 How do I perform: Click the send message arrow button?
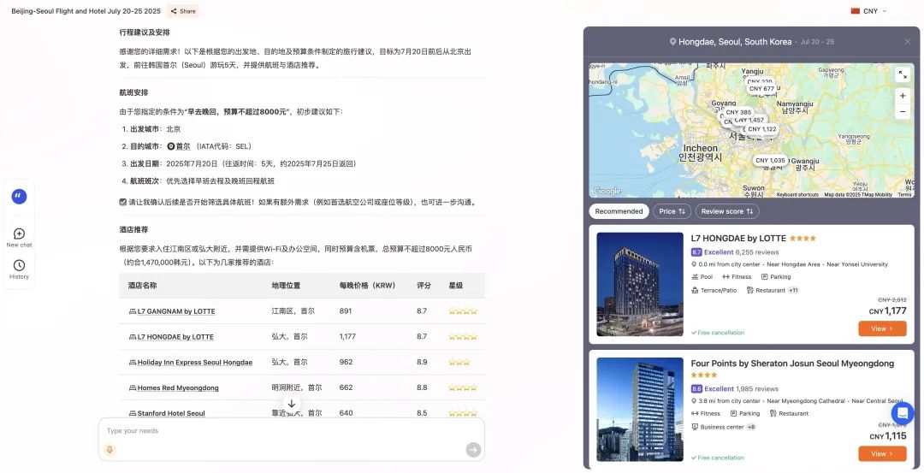[473, 450]
